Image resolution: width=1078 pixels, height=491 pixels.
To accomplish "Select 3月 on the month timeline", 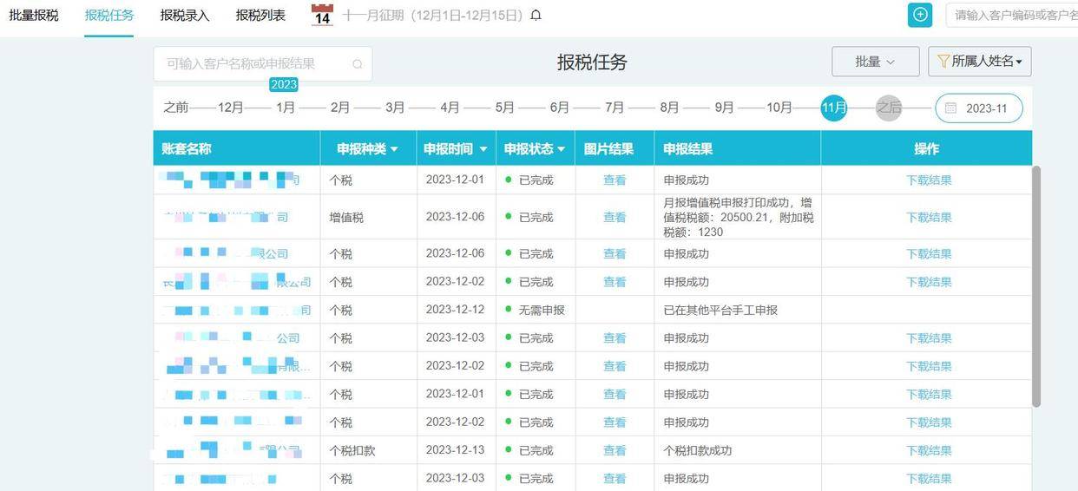I will (395, 108).
